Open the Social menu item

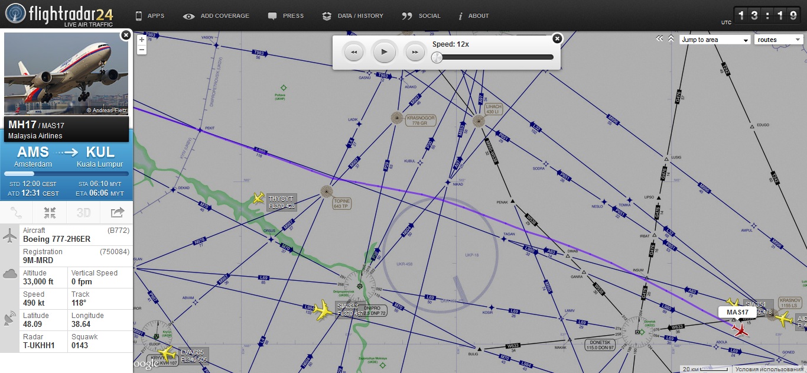pyautogui.click(x=422, y=16)
